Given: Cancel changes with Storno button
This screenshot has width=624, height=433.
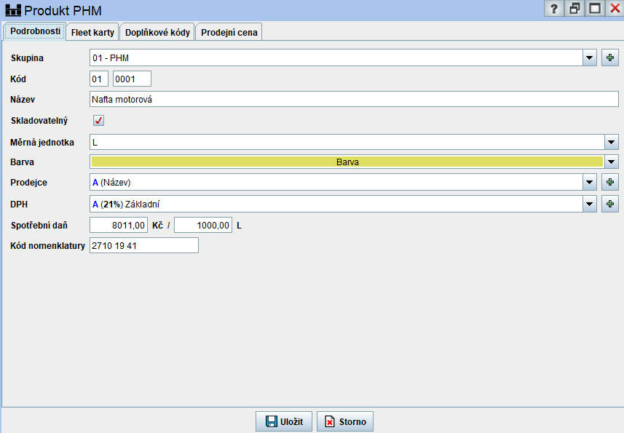Looking at the screenshot, I should coord(345,421).
